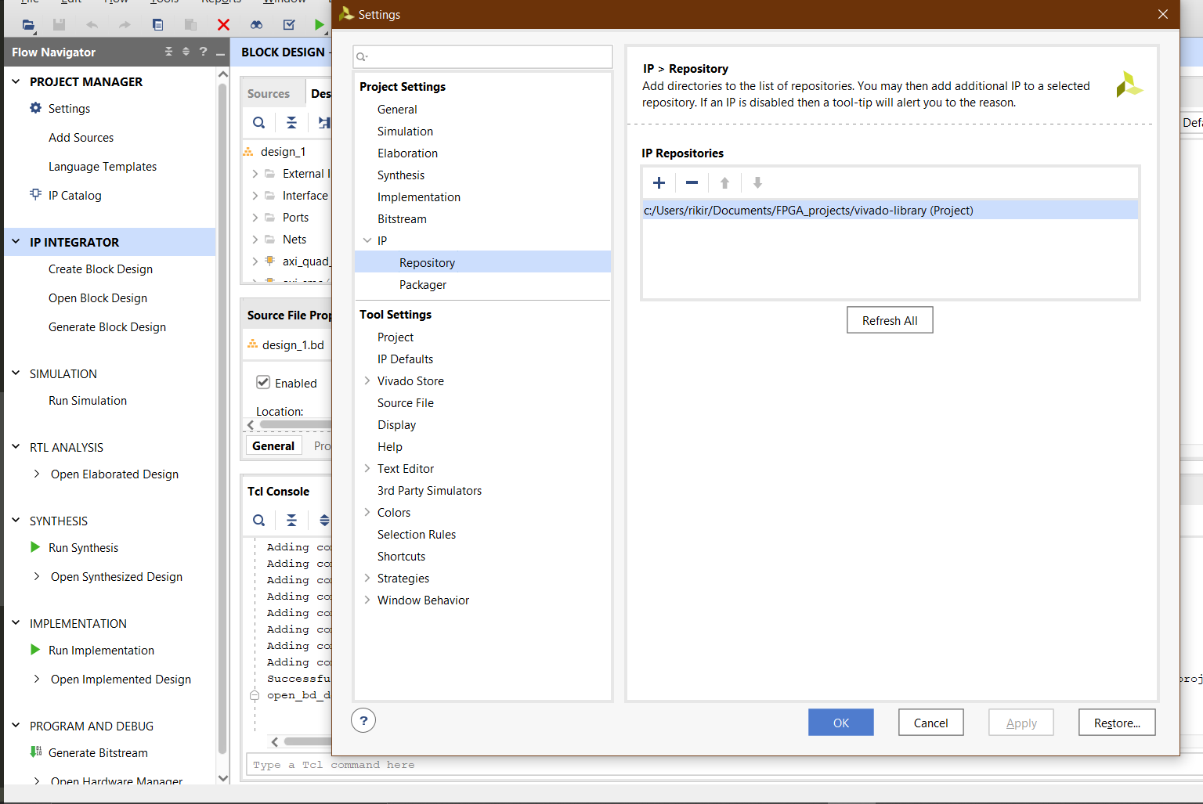The height and width of the screenshot is (804, 1203).
Task: Click the Open project icon in toolbar
Action: tap(28, 24)
